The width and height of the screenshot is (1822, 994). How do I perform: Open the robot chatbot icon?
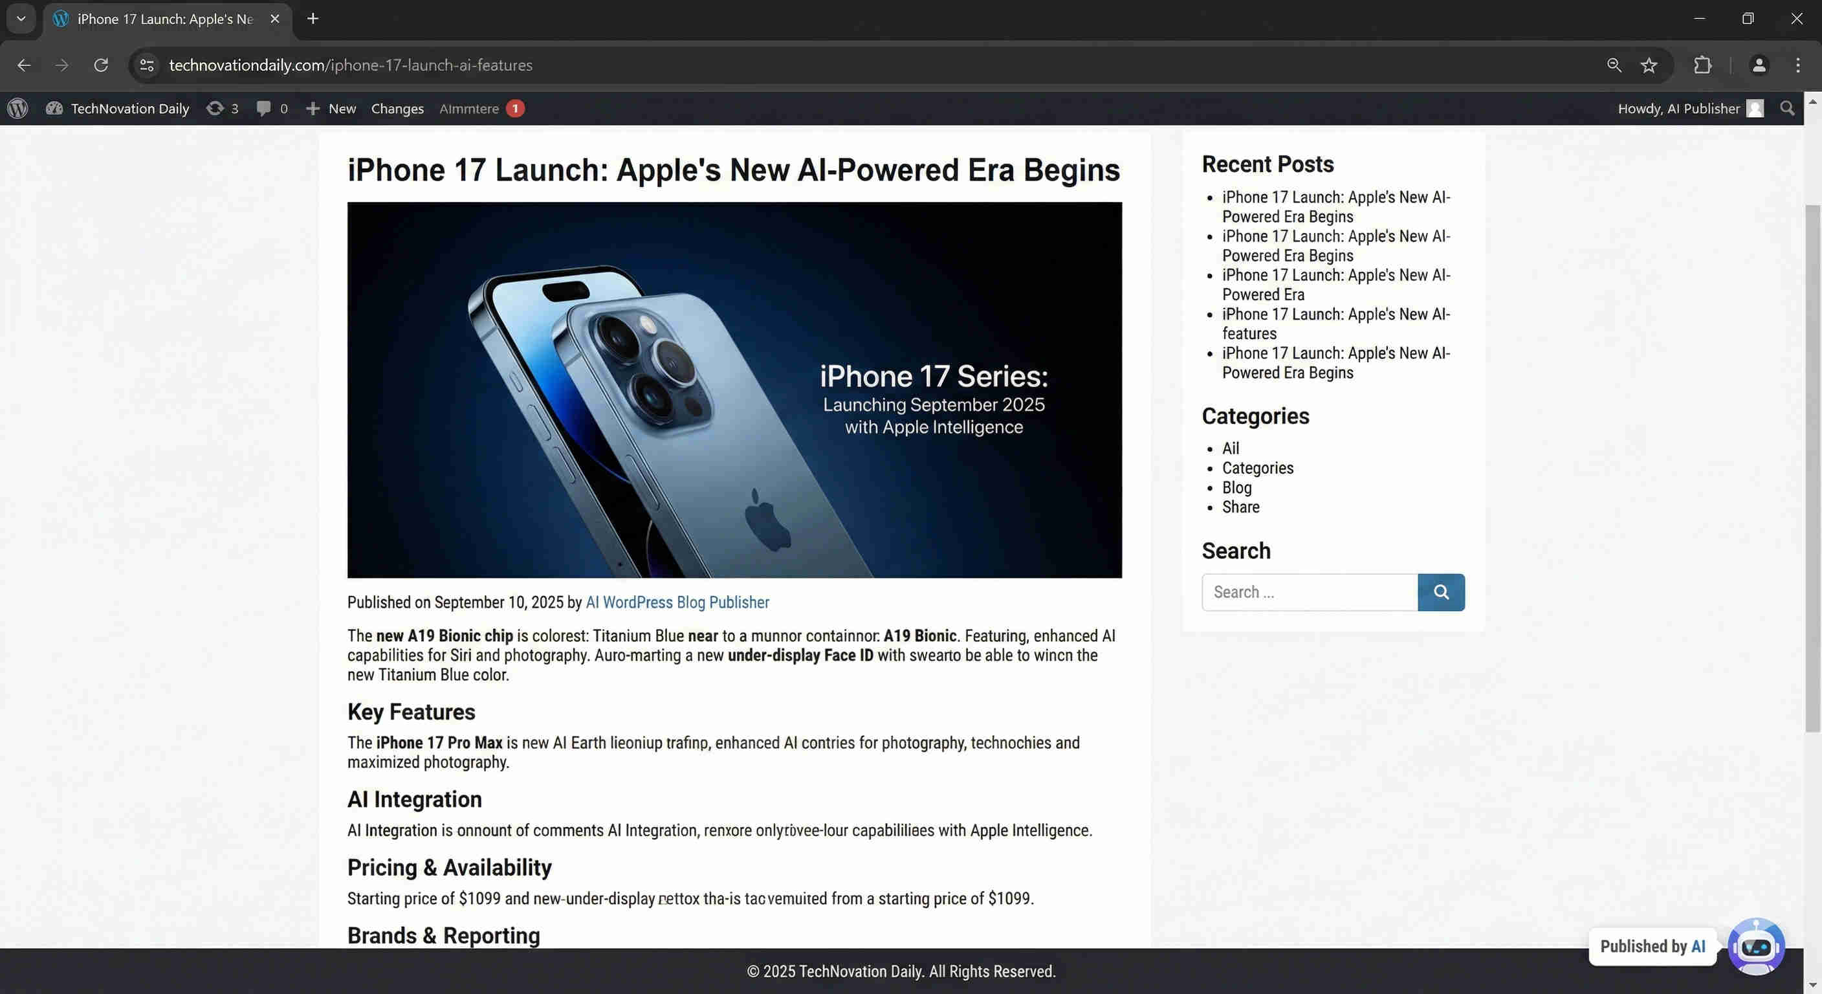tap(1755, 947)
